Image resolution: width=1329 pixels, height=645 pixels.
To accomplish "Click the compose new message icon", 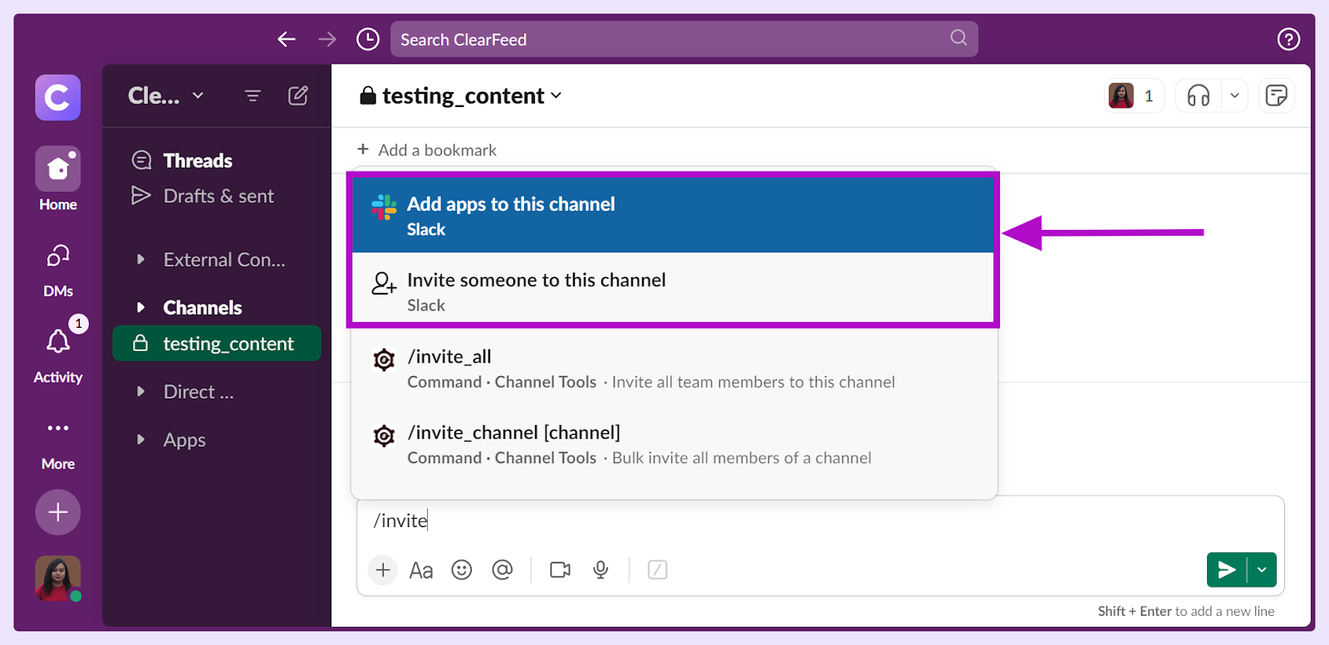I will click(298, 95).
